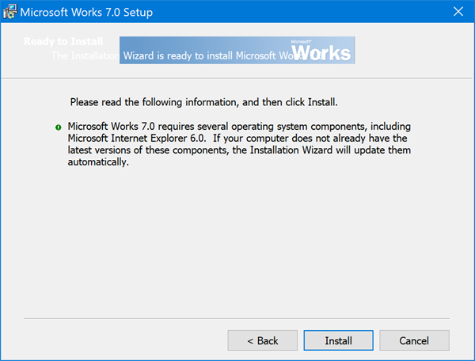Click the horizontal separator line above the buttons

click(237, 317)
